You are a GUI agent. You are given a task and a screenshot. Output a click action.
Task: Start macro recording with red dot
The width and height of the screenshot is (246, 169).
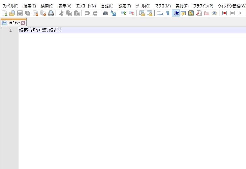[224, 13]
